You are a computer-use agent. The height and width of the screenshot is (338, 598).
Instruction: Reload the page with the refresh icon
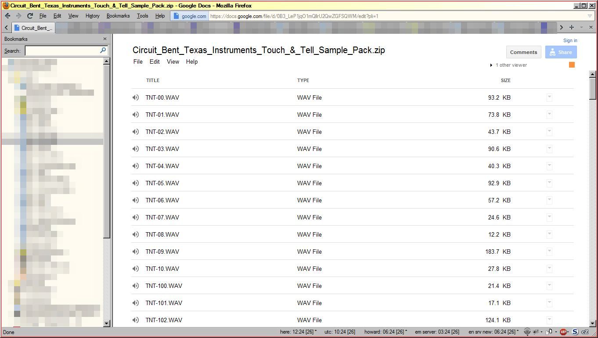[x=30, y=16]
